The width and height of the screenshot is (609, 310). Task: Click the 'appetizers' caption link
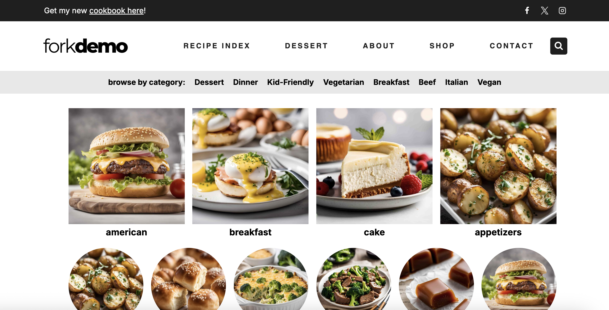pos(498,232)
